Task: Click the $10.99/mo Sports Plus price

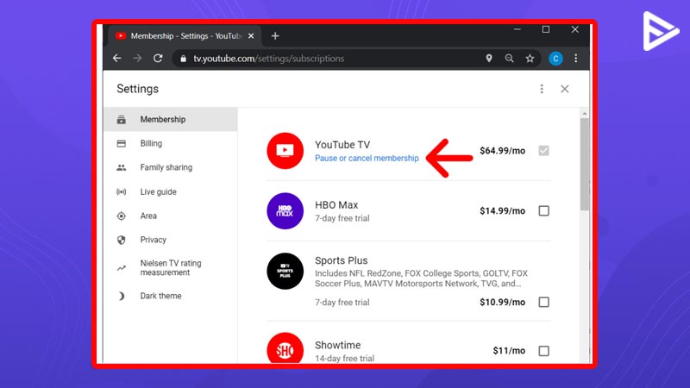Action: pyautogui.click(x=502, y=303)
